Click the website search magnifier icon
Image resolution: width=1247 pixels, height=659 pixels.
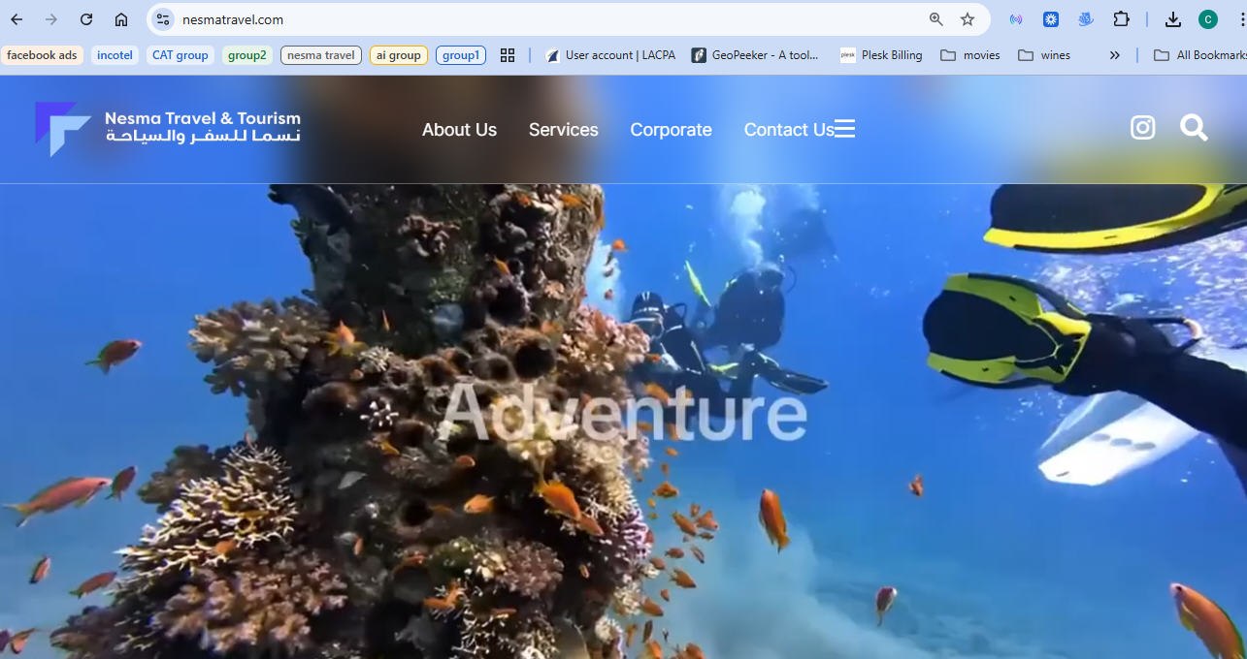(x=1194, y=128)
